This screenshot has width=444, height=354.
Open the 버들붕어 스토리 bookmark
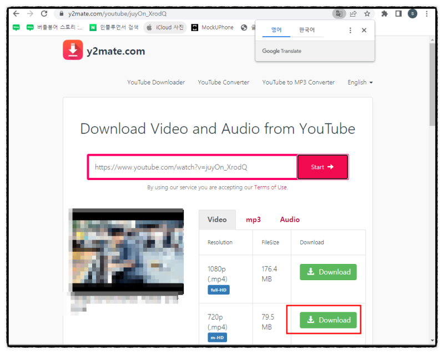[x=54, y=27]
